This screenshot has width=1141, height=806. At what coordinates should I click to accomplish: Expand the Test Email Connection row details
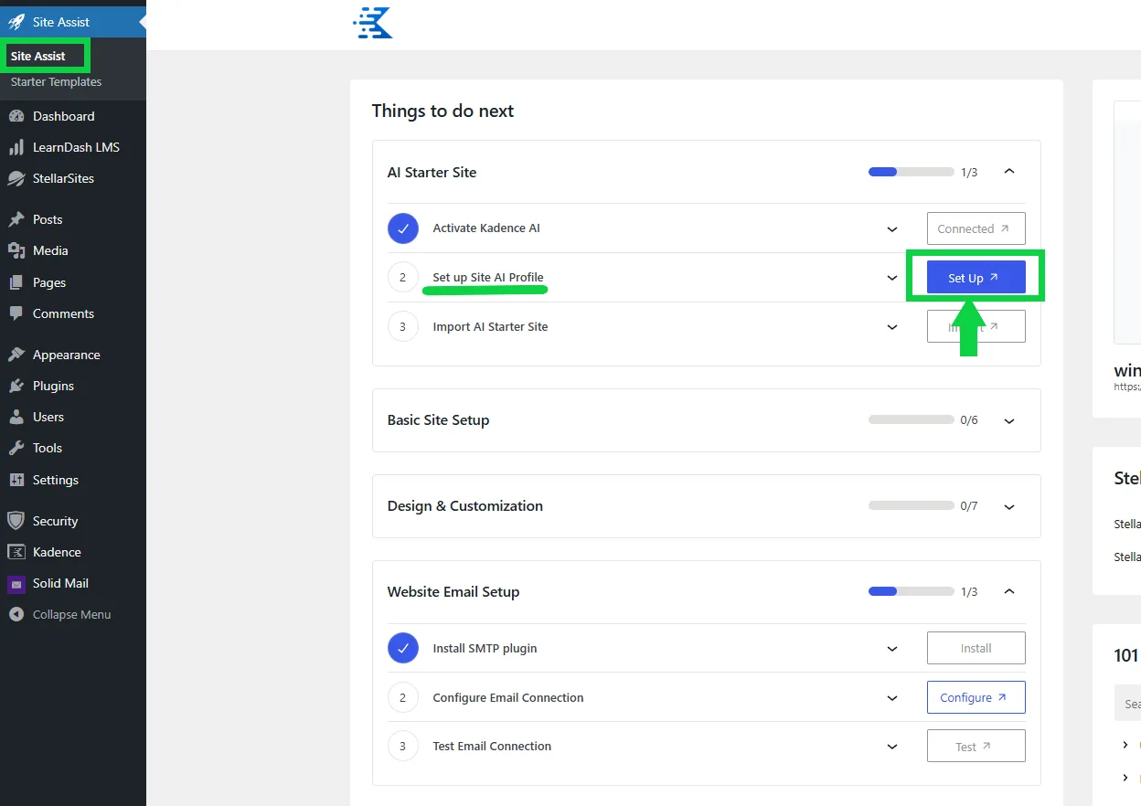(x=892, y=747)
